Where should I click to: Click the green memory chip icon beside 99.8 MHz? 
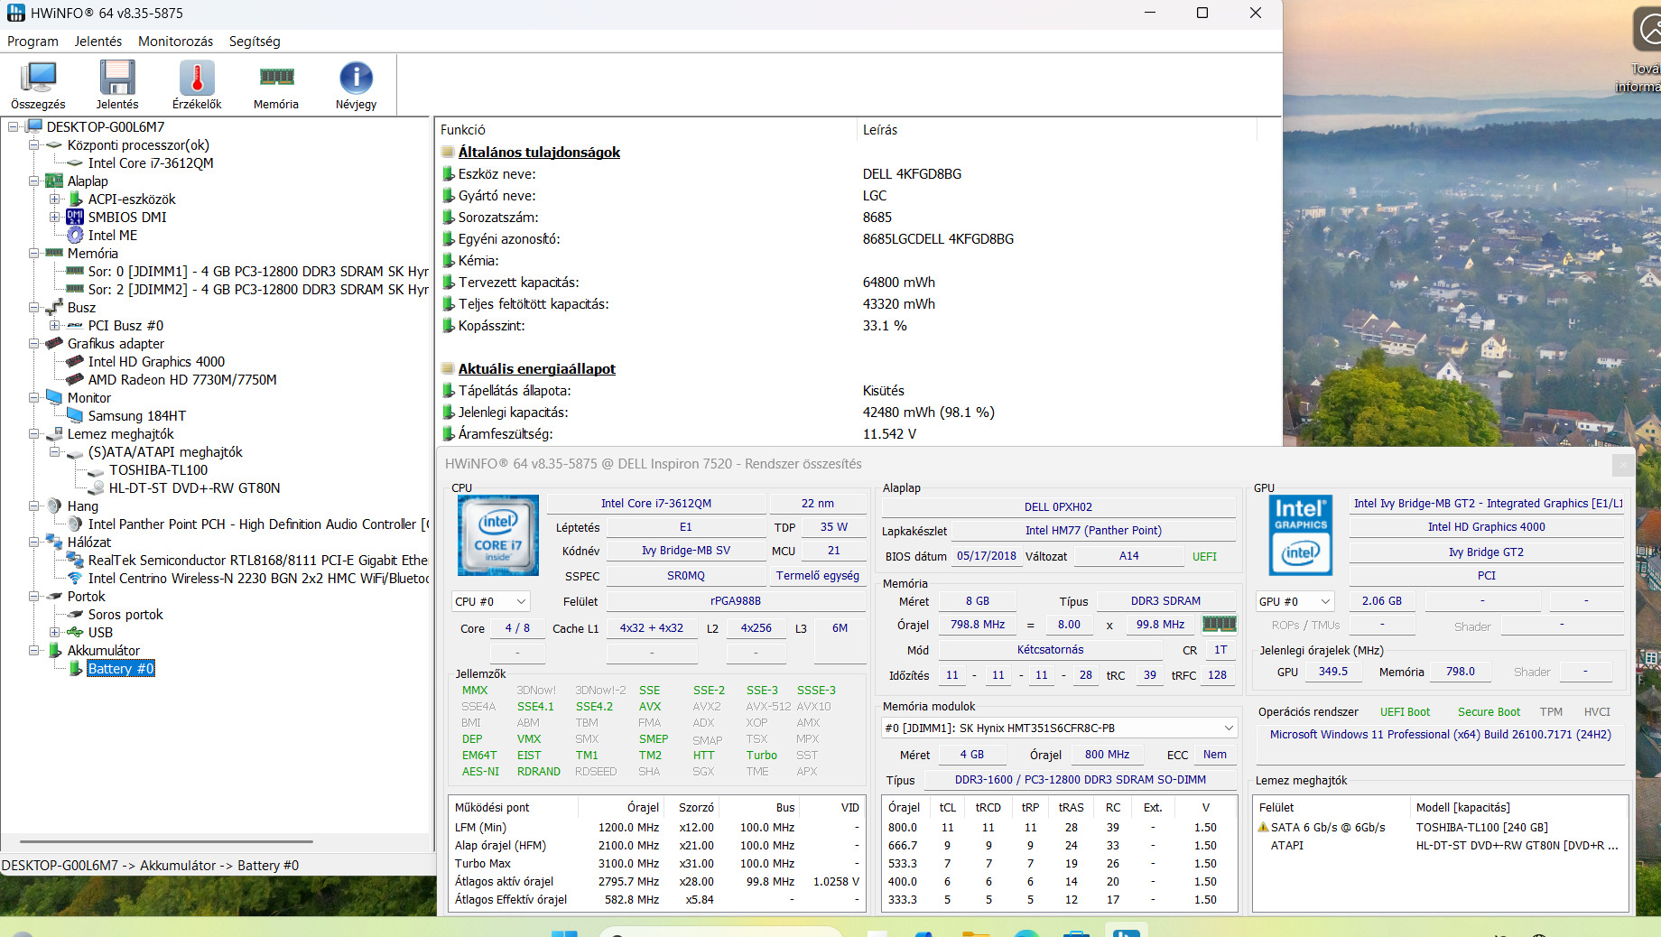1219,624
